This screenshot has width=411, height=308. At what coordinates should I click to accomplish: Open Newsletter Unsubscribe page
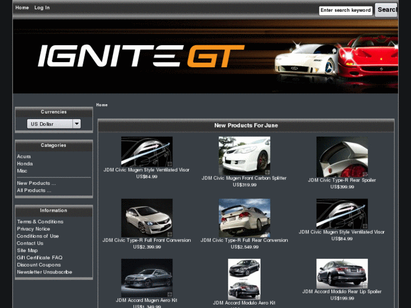45,272
